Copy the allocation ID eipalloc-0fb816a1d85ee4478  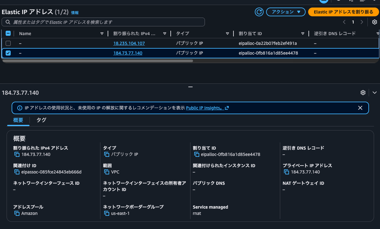point(196,154)
